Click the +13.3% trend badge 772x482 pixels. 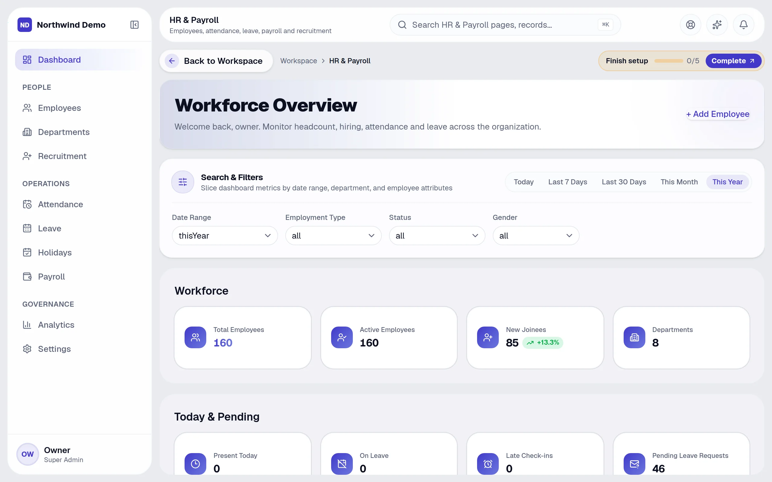pos(543,343)
